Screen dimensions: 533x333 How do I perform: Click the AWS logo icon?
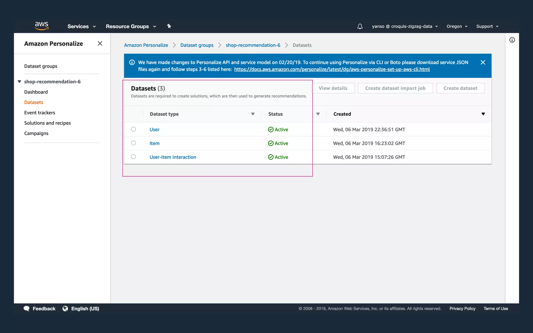click(42, 26)
